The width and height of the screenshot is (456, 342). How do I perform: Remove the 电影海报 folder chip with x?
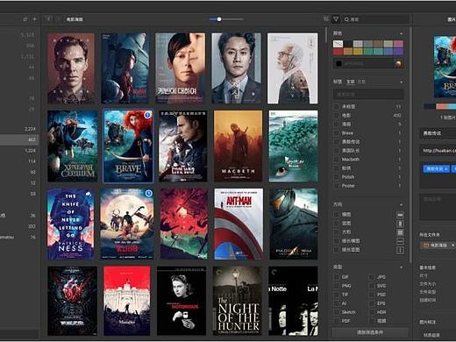pos(453,246)
